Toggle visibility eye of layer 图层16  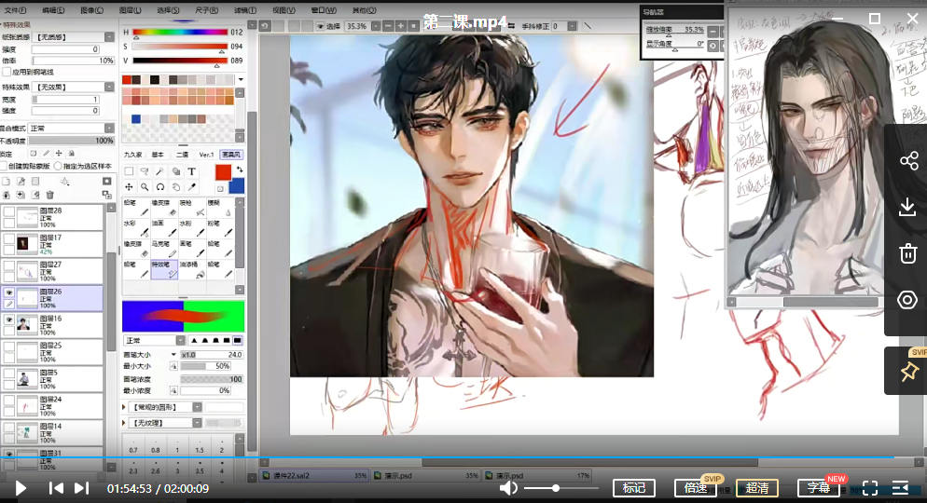tap(8, 319)
